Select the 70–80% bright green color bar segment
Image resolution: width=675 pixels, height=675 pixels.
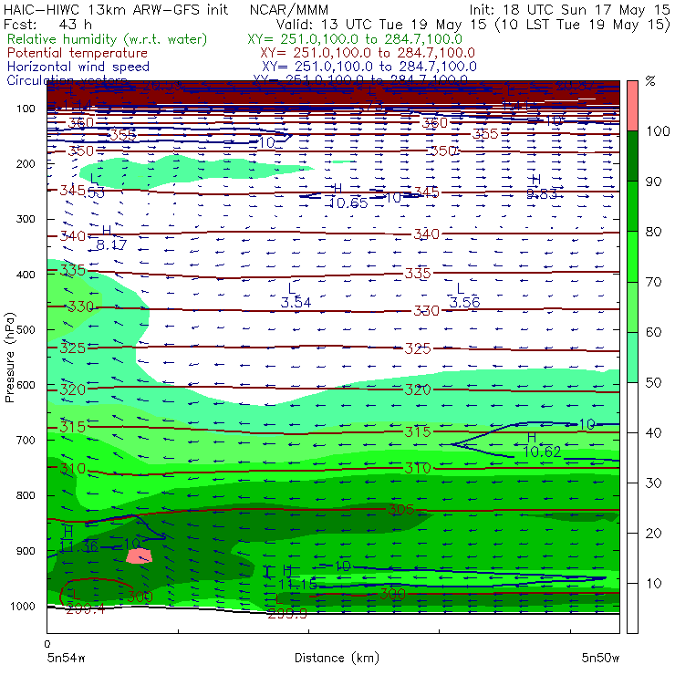[x=632, y=256]
